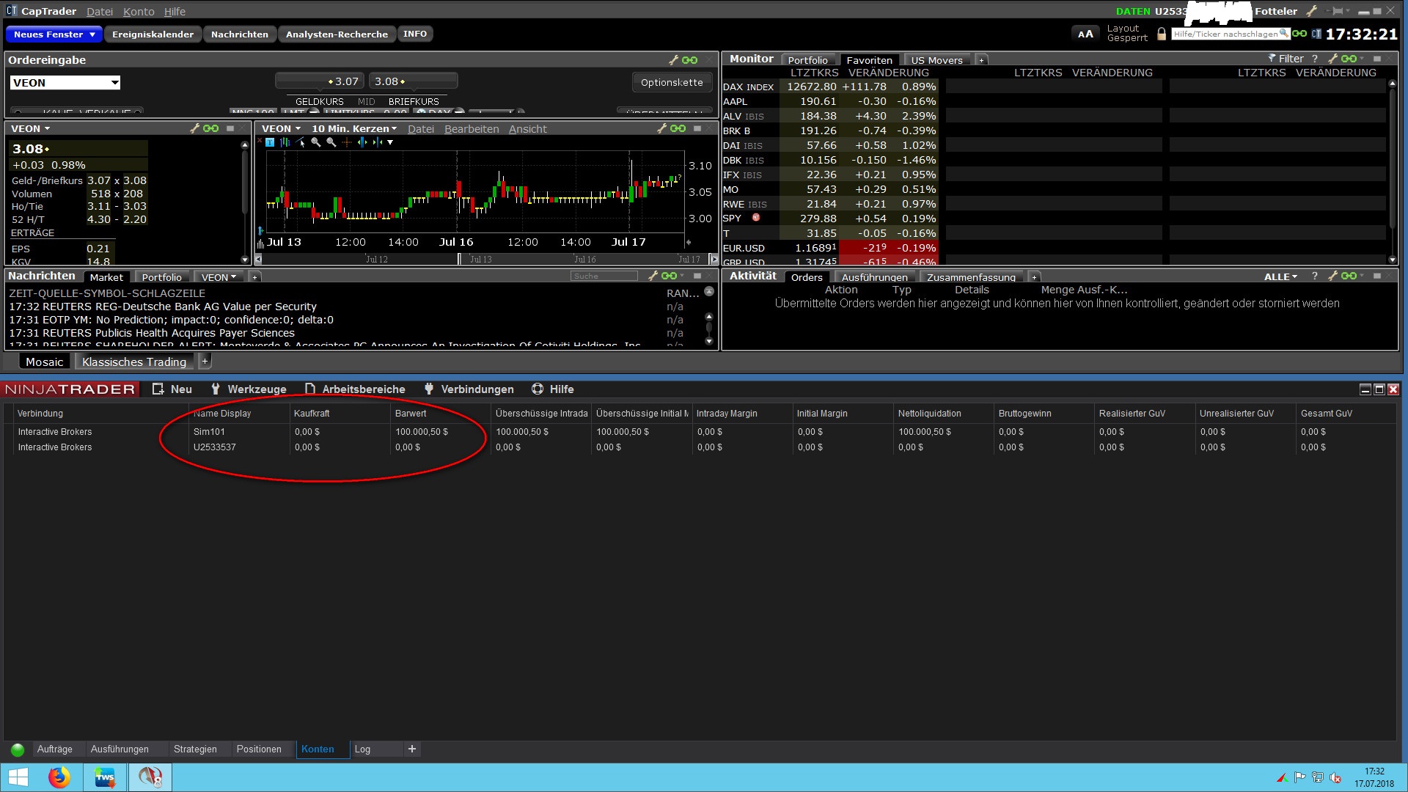Click the bar chart type icon in chart toolbar
Screen dimensions: 1408x792
click(x=285, y=142)
